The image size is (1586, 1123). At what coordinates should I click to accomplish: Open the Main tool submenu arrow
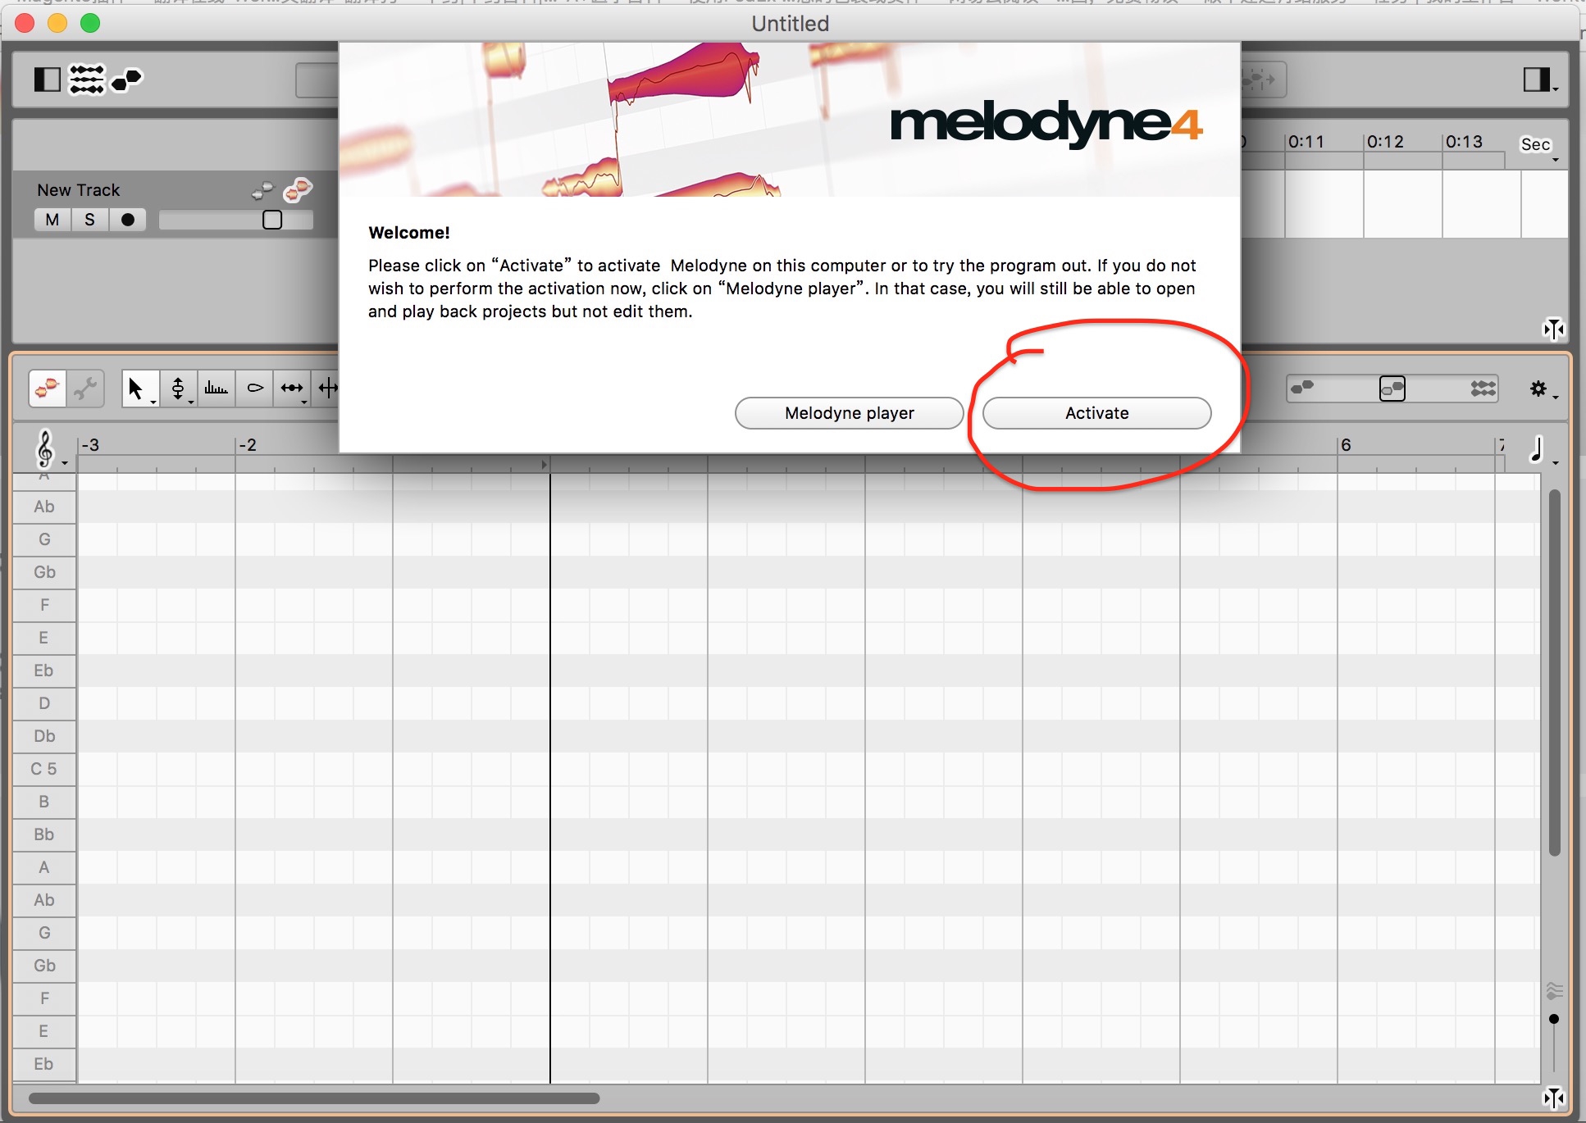(x=153, y=402)
